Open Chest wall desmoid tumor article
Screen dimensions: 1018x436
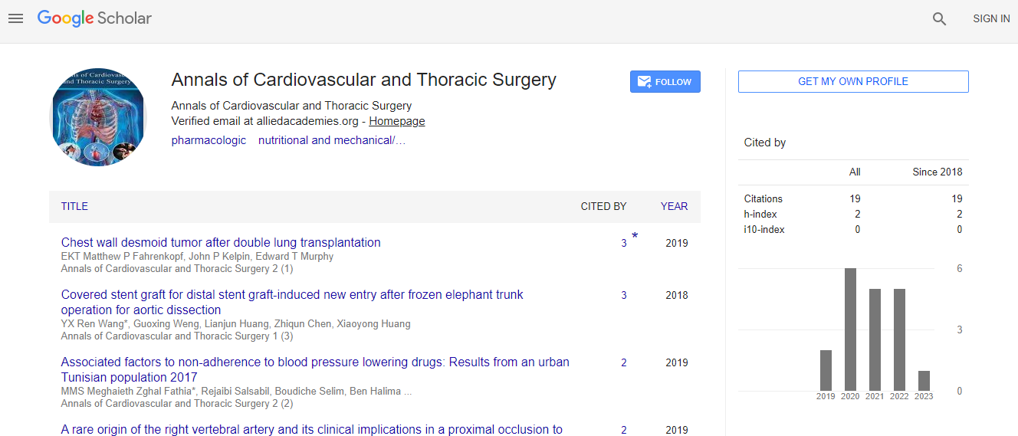click(221, 242)
